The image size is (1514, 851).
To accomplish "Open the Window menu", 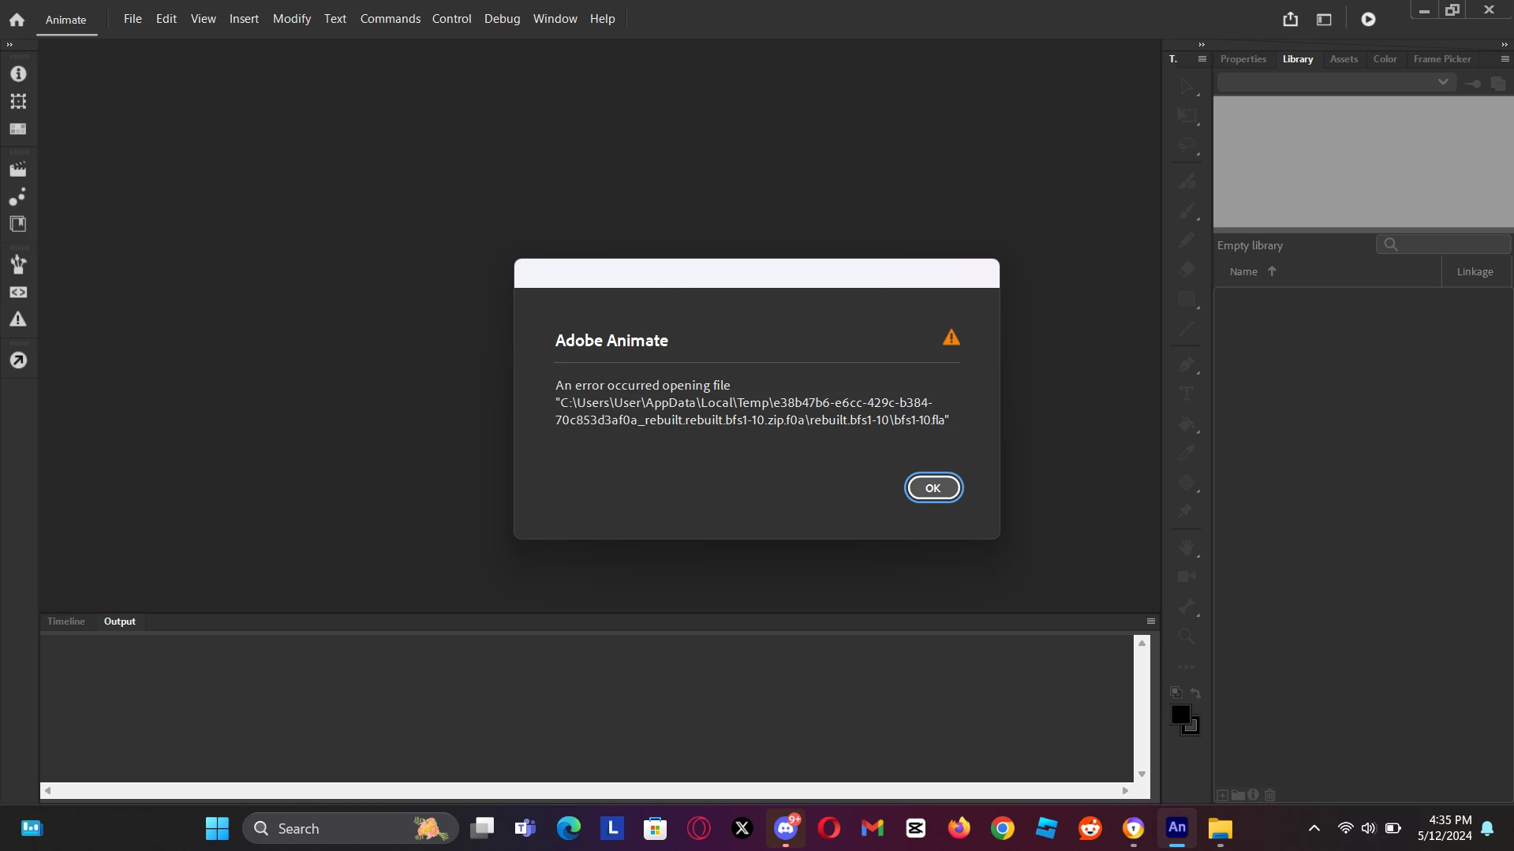I will (555, 18).
